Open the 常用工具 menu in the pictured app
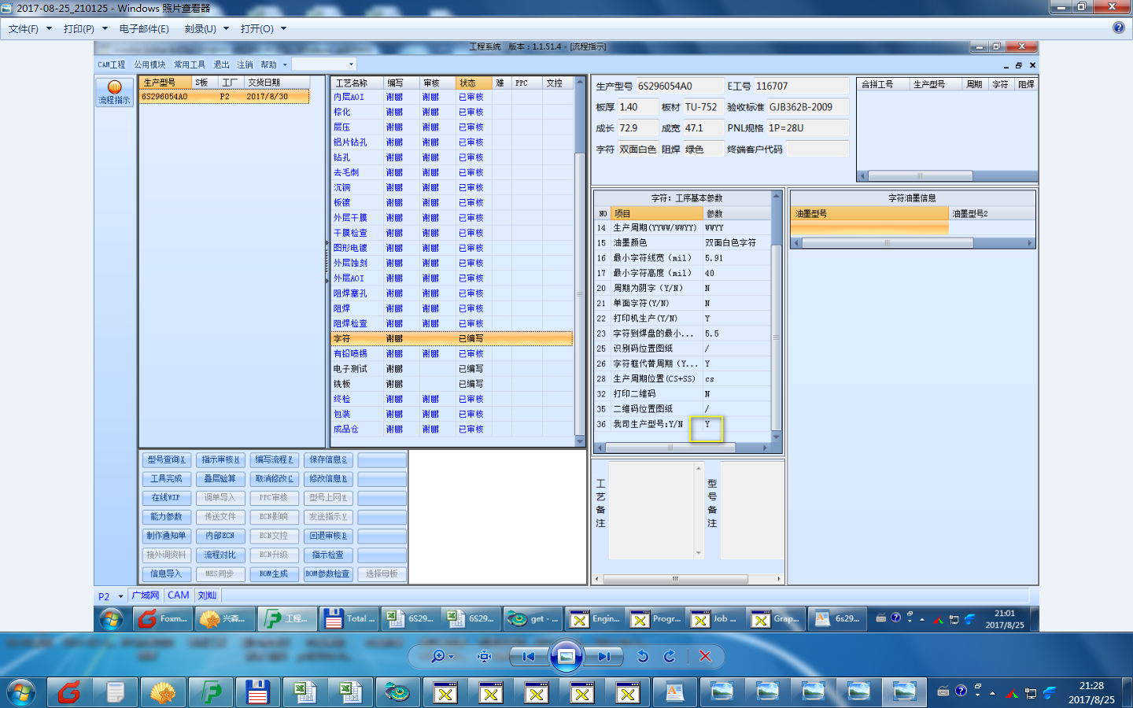This screenshot has height=708, width=1133. pos(190,65)
